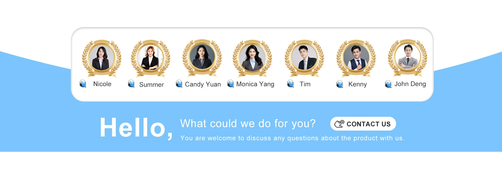Select Nicole's badge portrait
Viewport: 502px width, 181px height.
coord(101,58)
